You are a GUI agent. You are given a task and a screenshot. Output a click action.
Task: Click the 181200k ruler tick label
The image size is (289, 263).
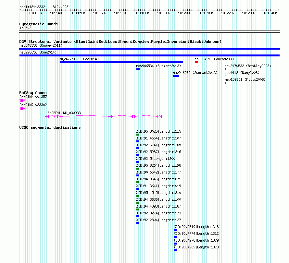click(x=185, y=13)
